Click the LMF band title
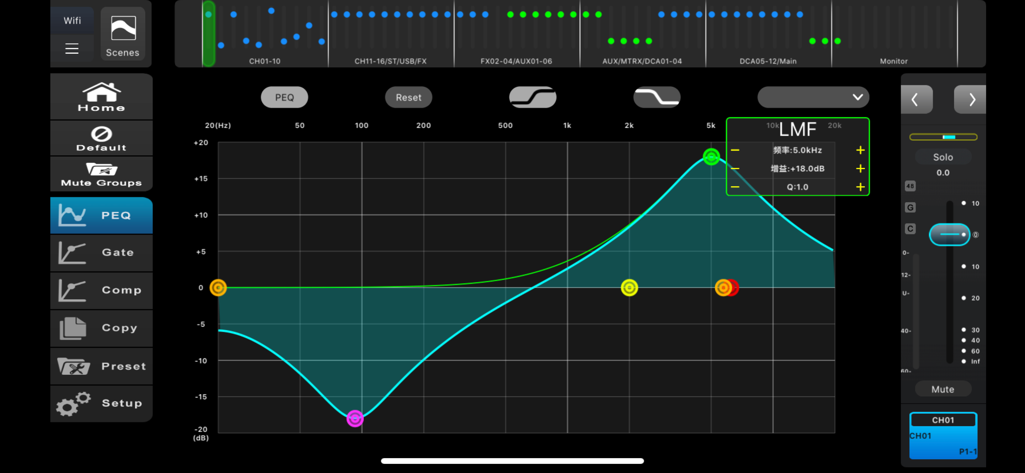The width and height of the screenshot is (1025, 473). (x=797, y=129)
